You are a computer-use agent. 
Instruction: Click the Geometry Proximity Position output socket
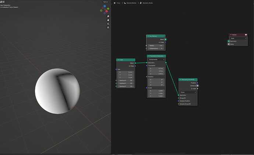(197, 83)
